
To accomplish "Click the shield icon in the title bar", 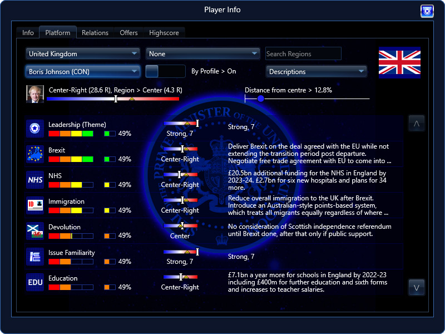I will click(427, 11).
